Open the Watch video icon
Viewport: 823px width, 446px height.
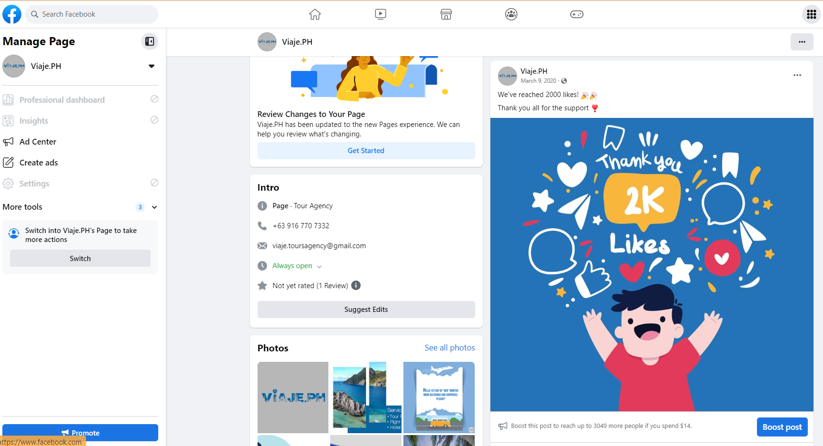381,14
